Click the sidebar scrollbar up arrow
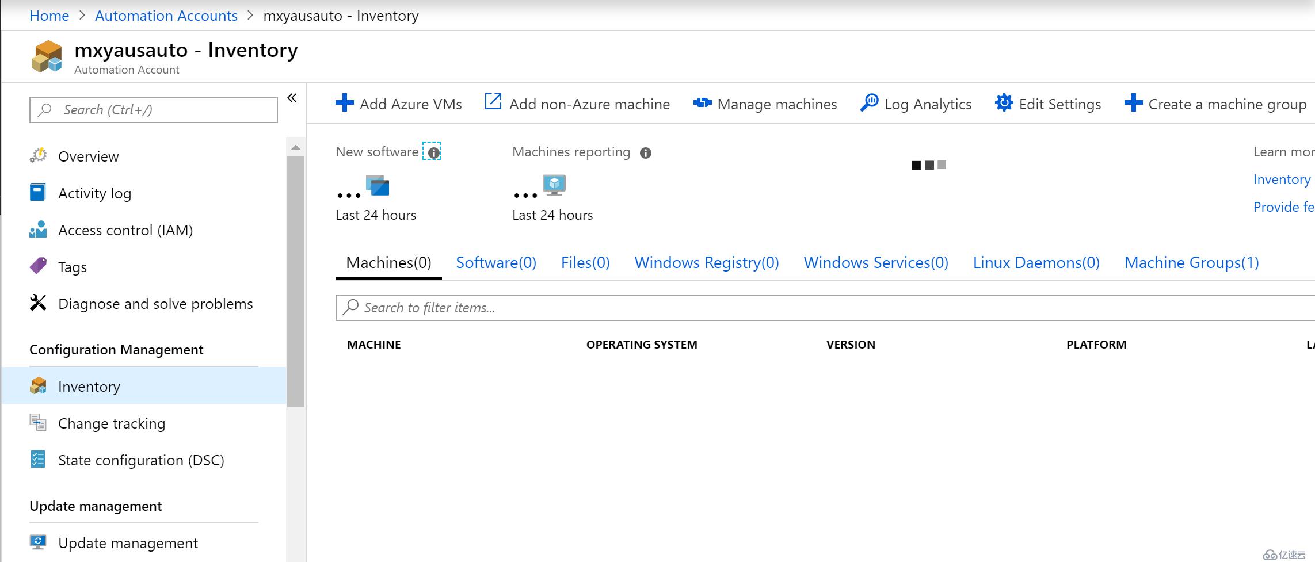Image resolution: width=1315 pixels, height=562 pixels. coord(296,148)
